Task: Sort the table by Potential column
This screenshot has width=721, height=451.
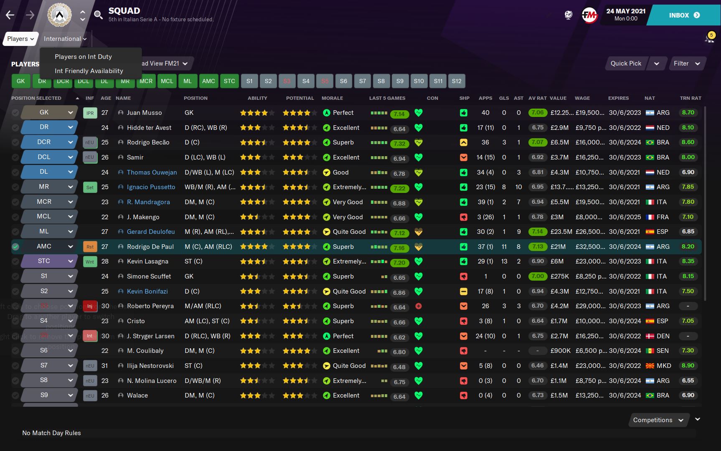Action: tap(300, 98)
